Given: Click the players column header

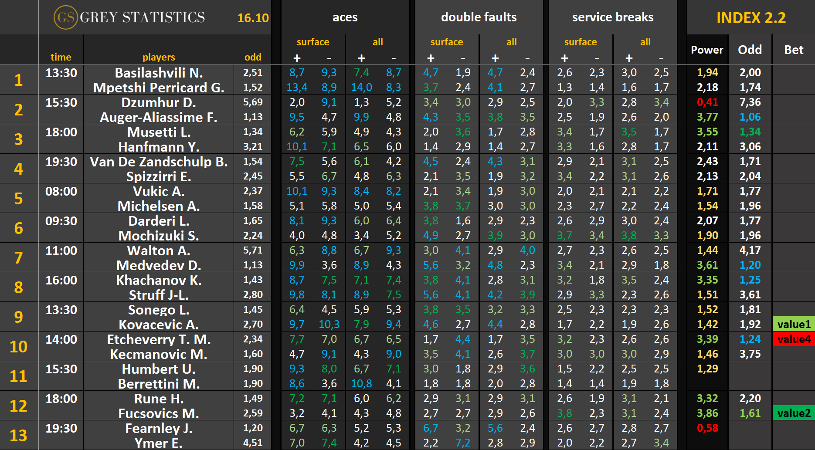Looking at the screenshot, I should click(159, 57).
